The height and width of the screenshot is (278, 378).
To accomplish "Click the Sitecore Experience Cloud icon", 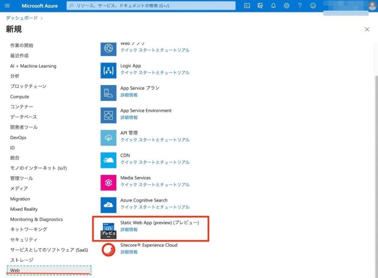I will [x=108, y=250].
